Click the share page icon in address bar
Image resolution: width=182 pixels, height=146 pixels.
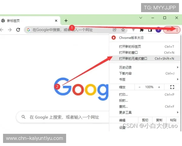pyautogui.click(x=114, y=30)
